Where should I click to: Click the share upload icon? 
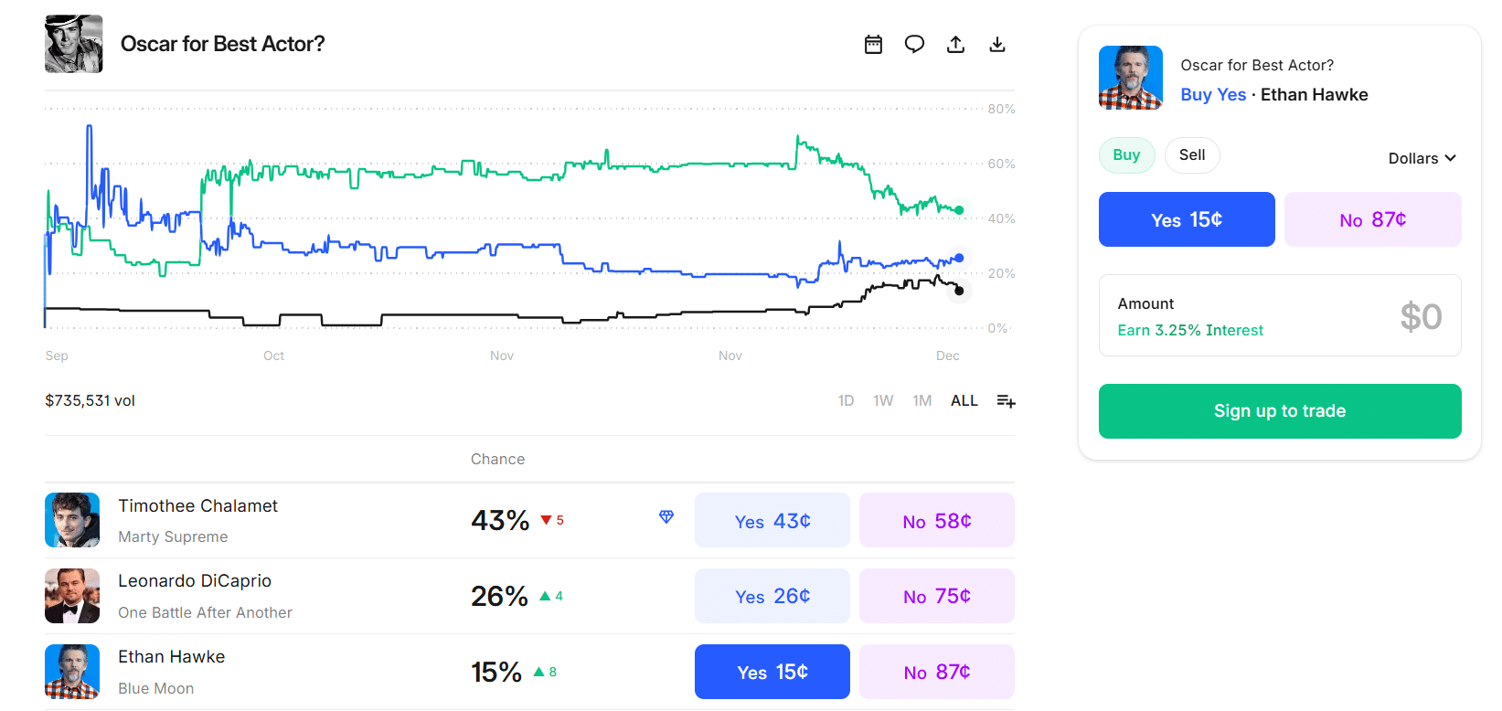(955, 44)
